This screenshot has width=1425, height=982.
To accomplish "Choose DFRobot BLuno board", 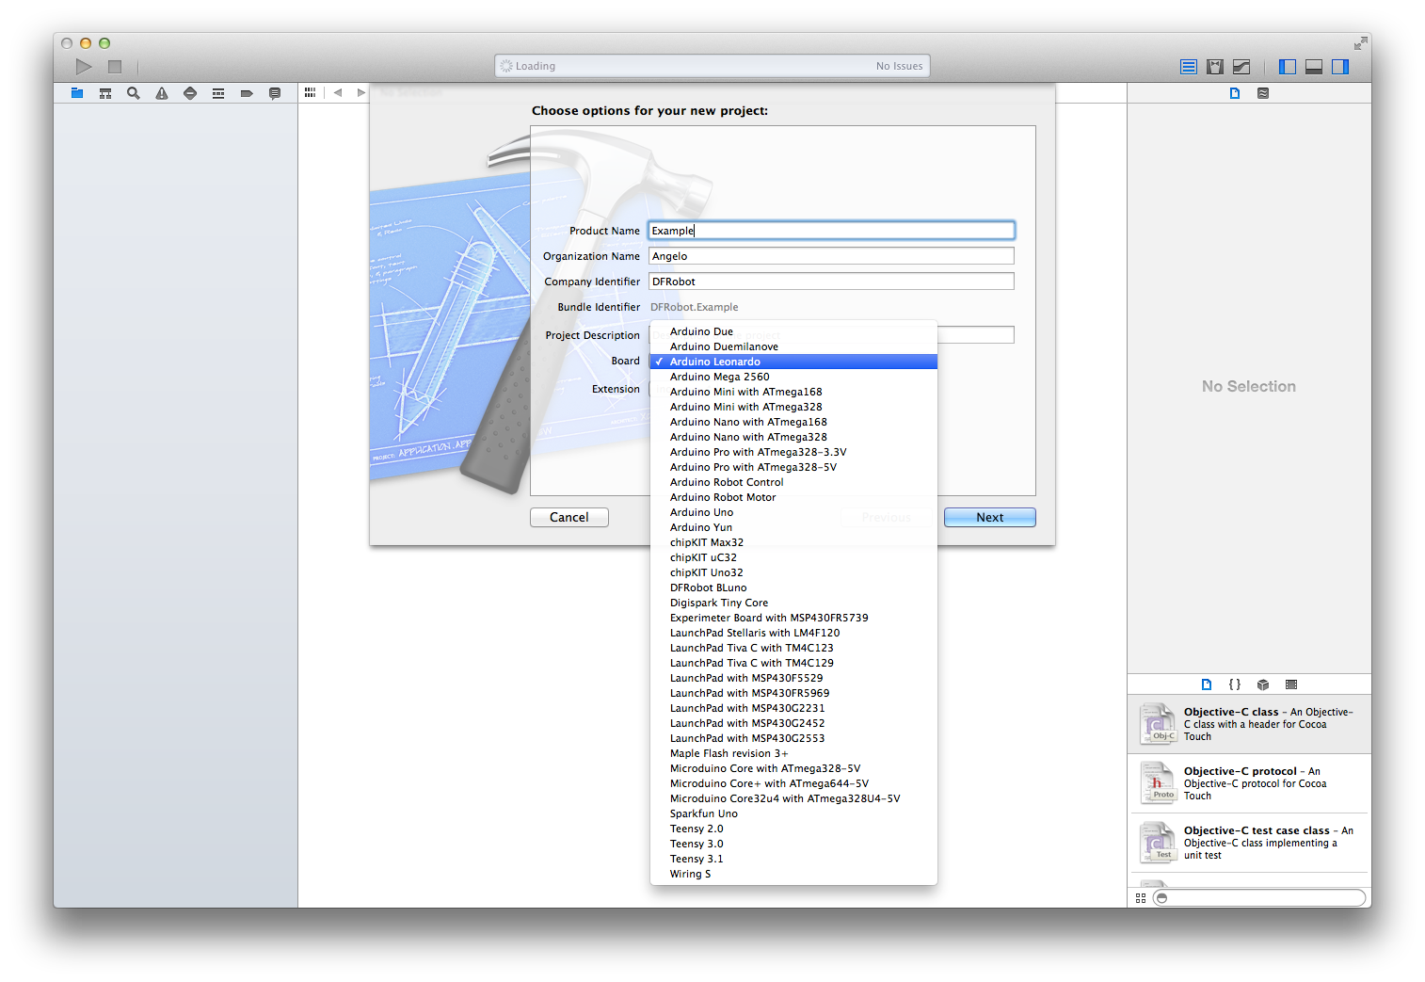I will pos(793,588).
